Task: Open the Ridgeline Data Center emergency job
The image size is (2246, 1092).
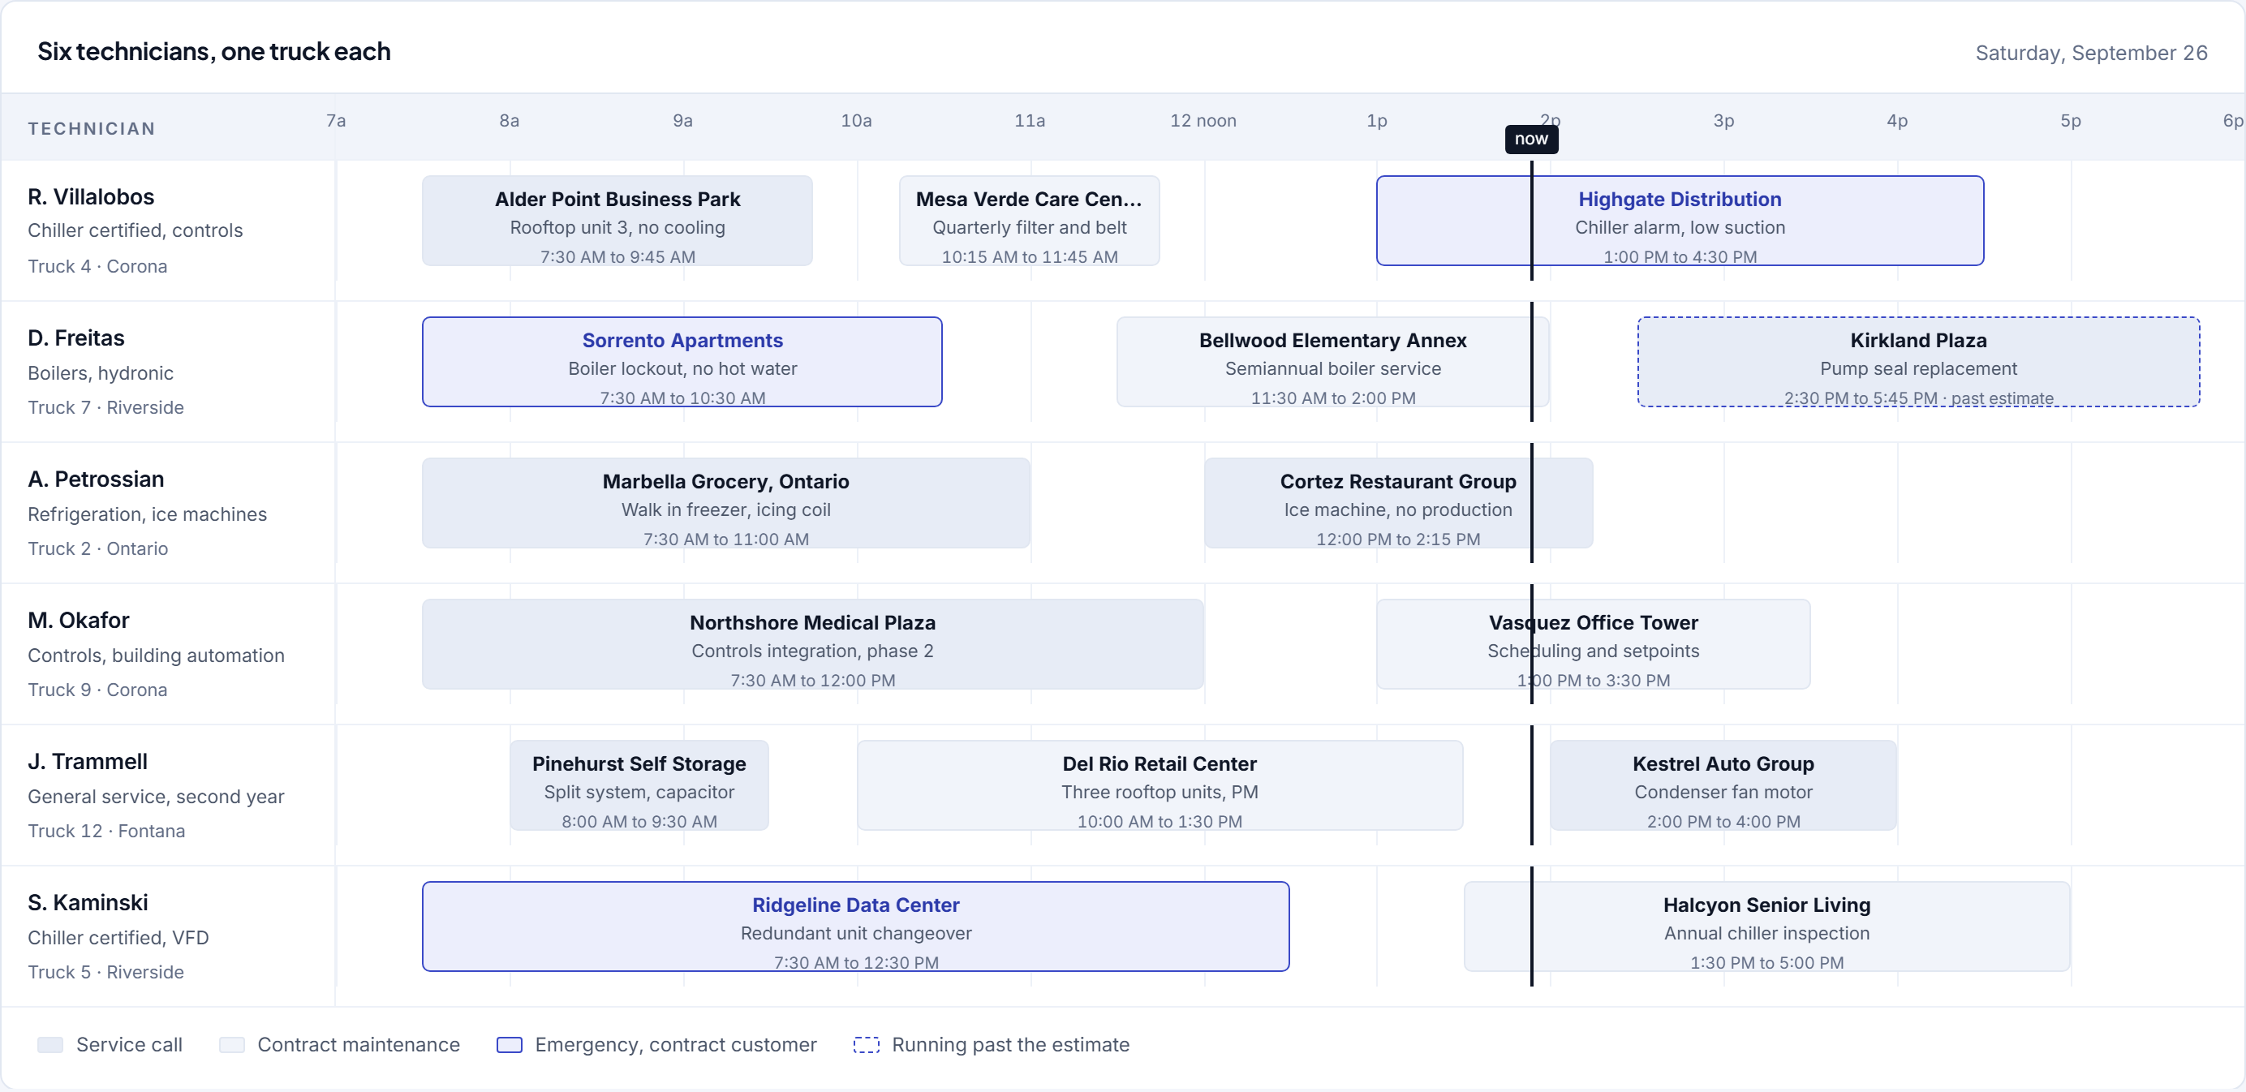Action: tap(855, 926)
